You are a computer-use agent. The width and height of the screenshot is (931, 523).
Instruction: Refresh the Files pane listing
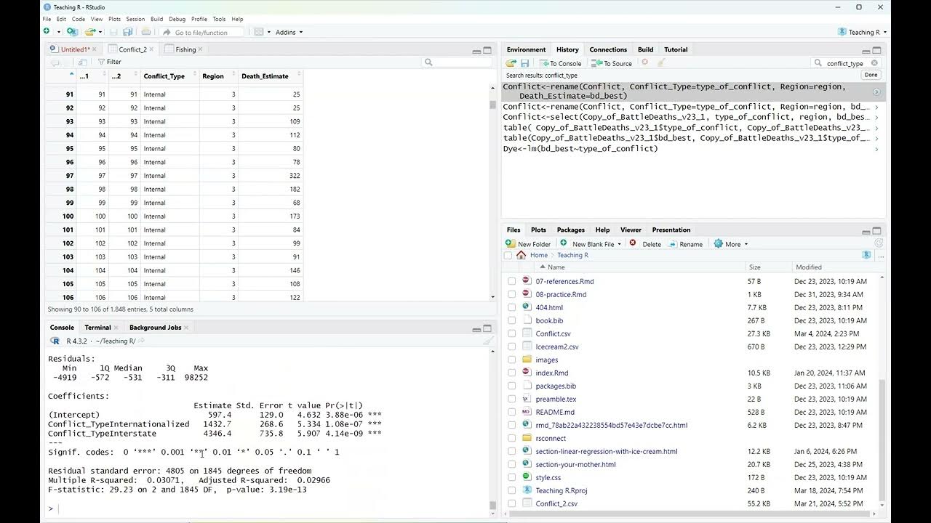coord(878,243)
